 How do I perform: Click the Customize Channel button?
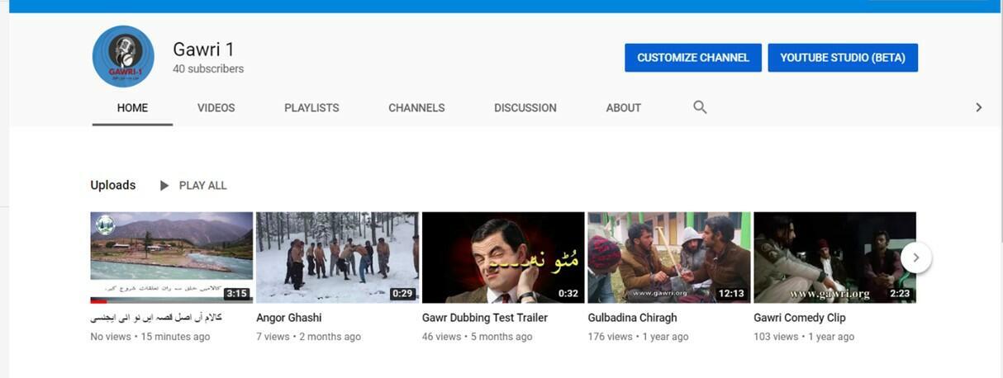click(x=693, y=58)
